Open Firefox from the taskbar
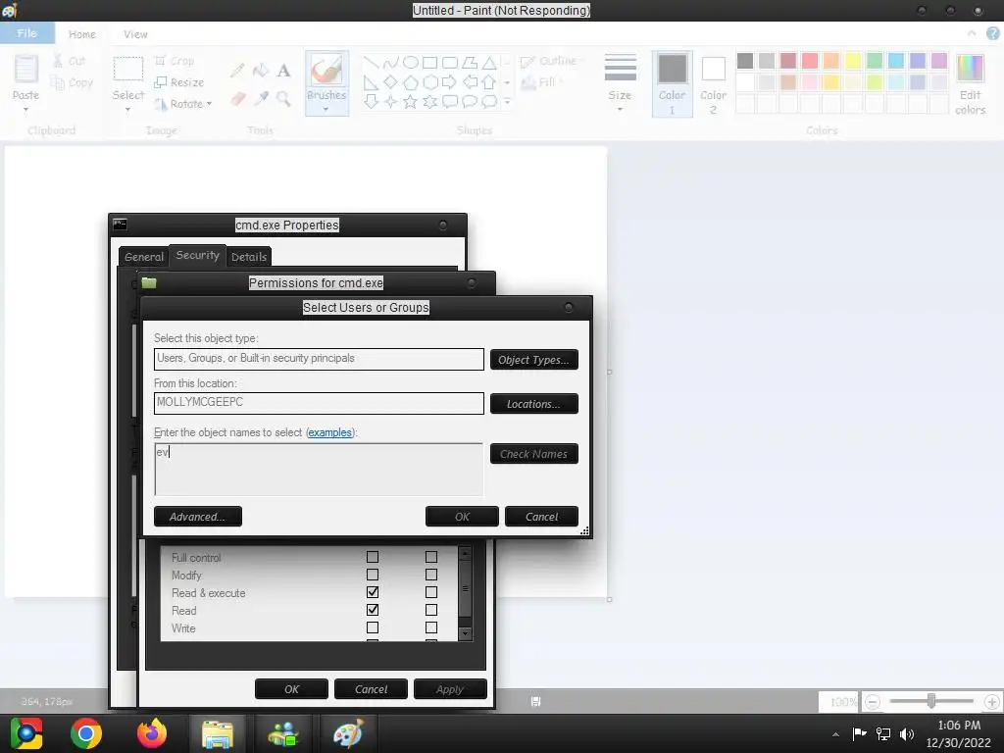Viewport: 1004px width, 753px height. coord(152,733)
